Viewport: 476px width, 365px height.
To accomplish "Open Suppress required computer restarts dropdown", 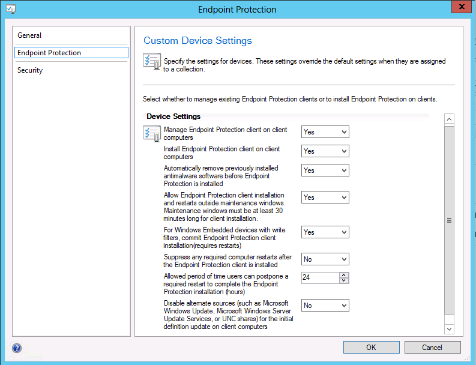I will coord(325,259).
